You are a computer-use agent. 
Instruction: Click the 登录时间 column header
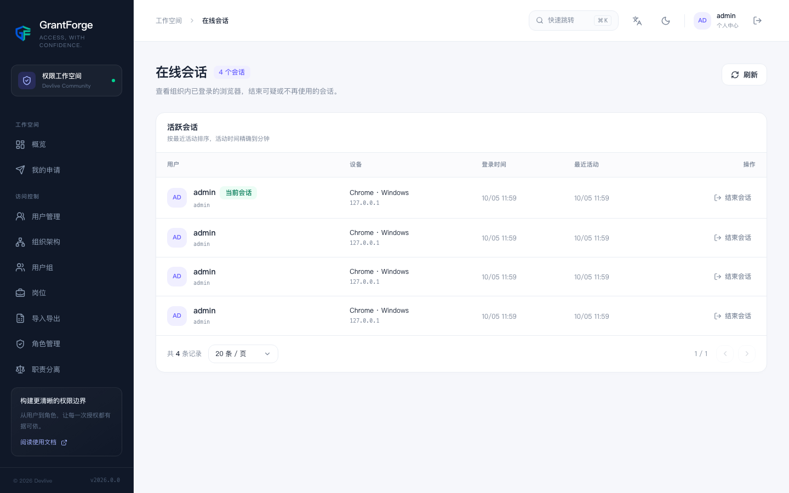point(494,164)
